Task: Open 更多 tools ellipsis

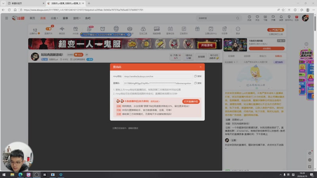Action: [x=238, y=30]
